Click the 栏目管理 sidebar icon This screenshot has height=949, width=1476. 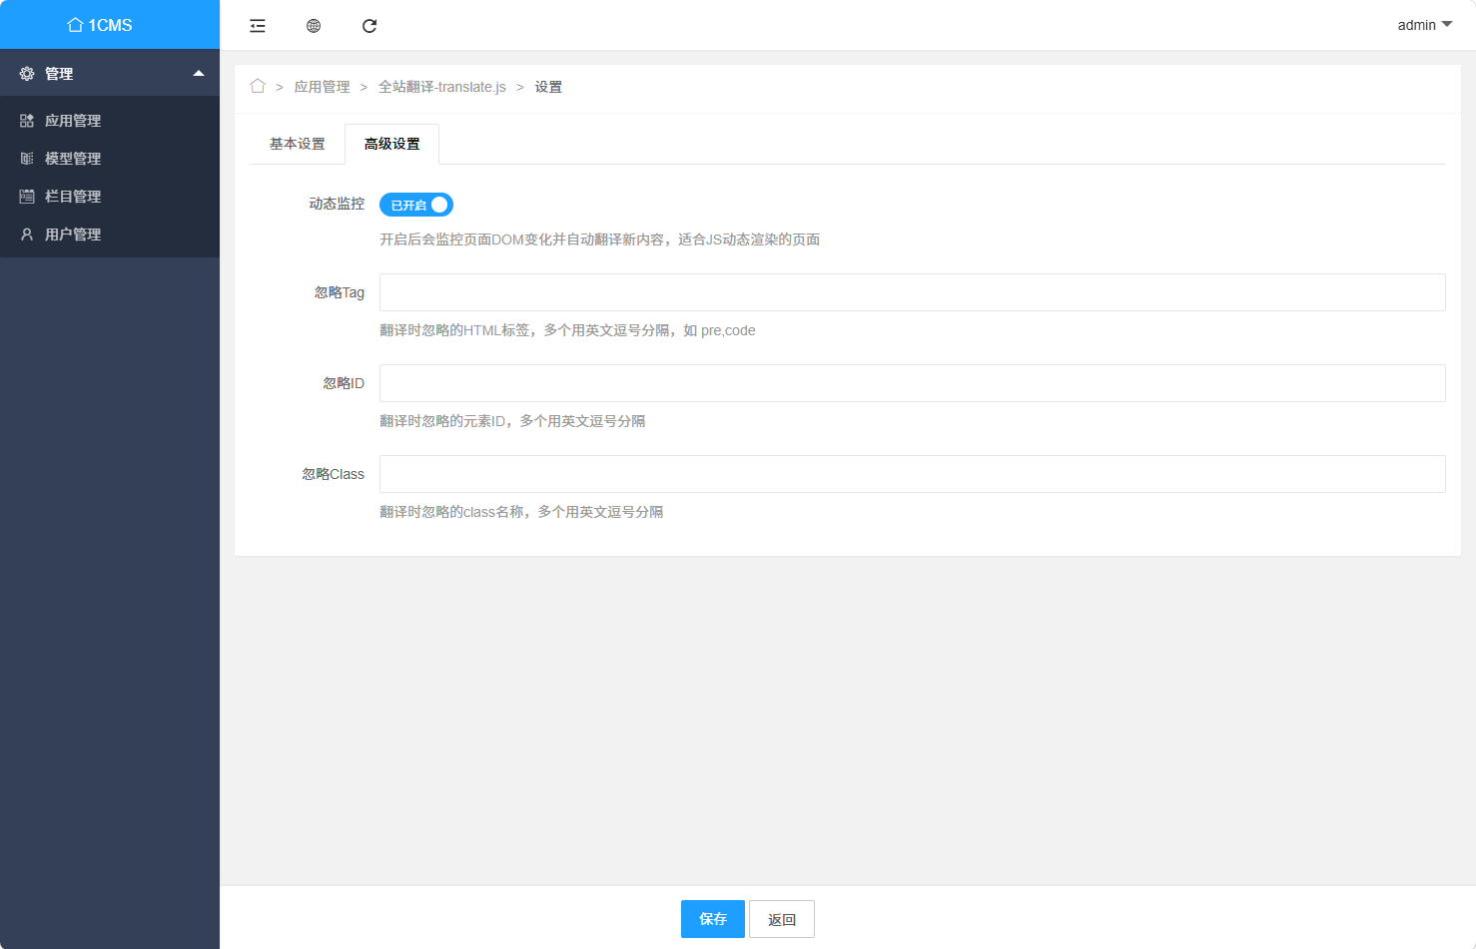coord(27,197)
